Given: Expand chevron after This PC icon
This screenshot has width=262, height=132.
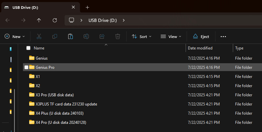Looking at the screenshot, I should pos(81,20).
